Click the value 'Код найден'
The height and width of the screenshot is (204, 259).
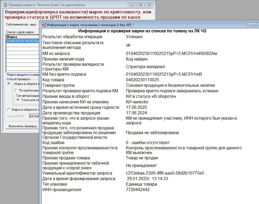pyautogui.click(x=137, y=59)
